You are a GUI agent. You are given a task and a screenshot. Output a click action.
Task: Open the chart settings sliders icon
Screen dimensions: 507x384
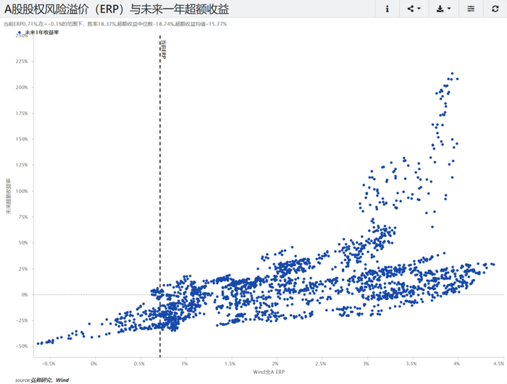tap(471, 9)
